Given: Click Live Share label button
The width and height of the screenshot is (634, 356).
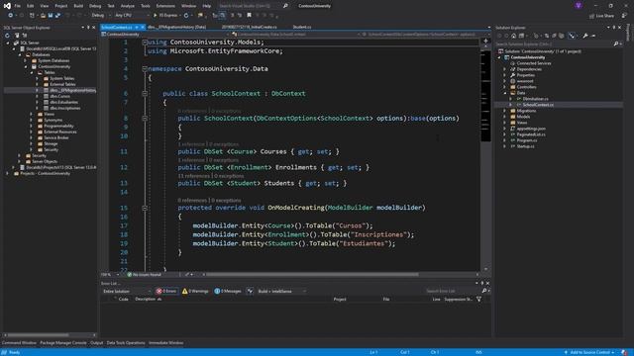Looking at the screenshot, I should [x=604, y=16].
